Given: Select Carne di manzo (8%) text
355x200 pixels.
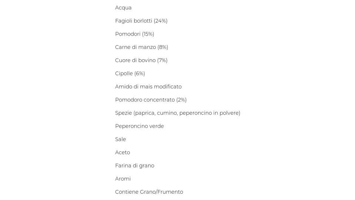Looking at the screenshot, I should tap(142, 47).
